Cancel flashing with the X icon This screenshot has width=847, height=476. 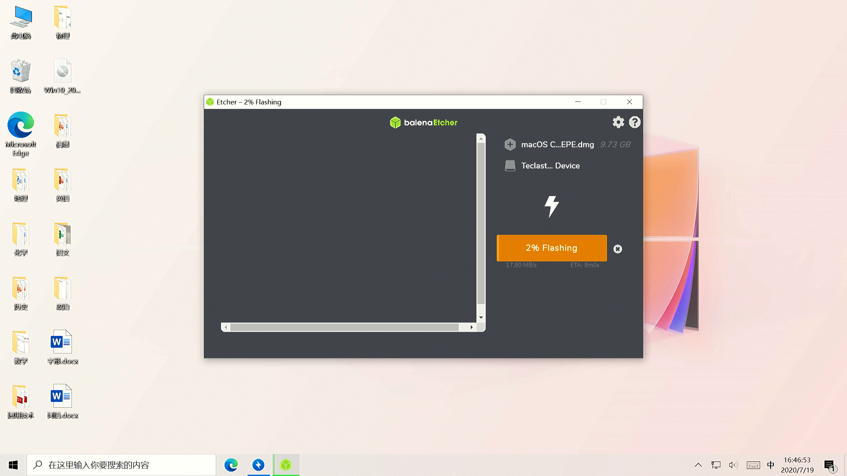[x=618, y=249]
